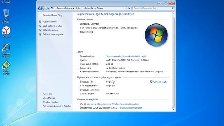Select Denetim Masası breadcrumb

click(64, 8)
